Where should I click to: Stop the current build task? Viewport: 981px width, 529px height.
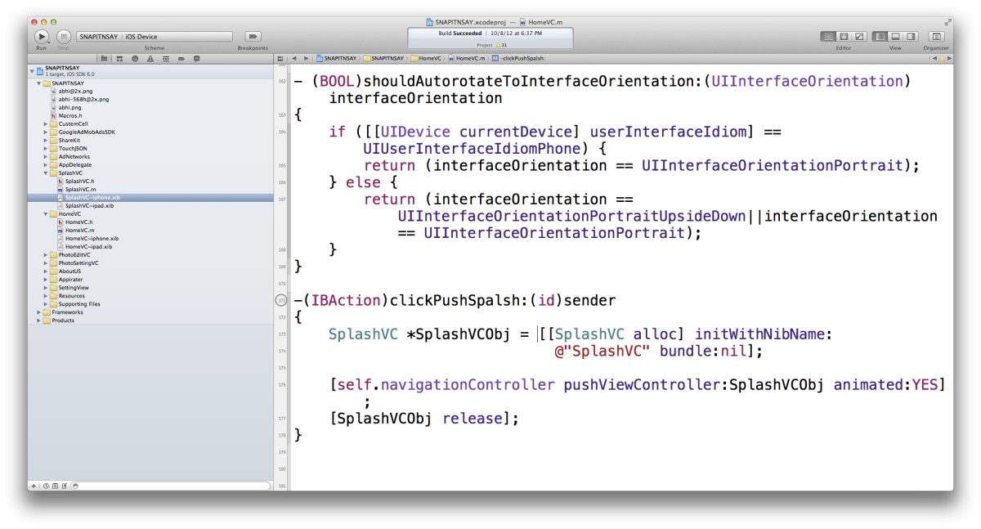pos(62,37)
